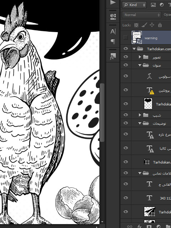Lock all padlock icon
Screen dimensions: 171x228
[160, 25]
